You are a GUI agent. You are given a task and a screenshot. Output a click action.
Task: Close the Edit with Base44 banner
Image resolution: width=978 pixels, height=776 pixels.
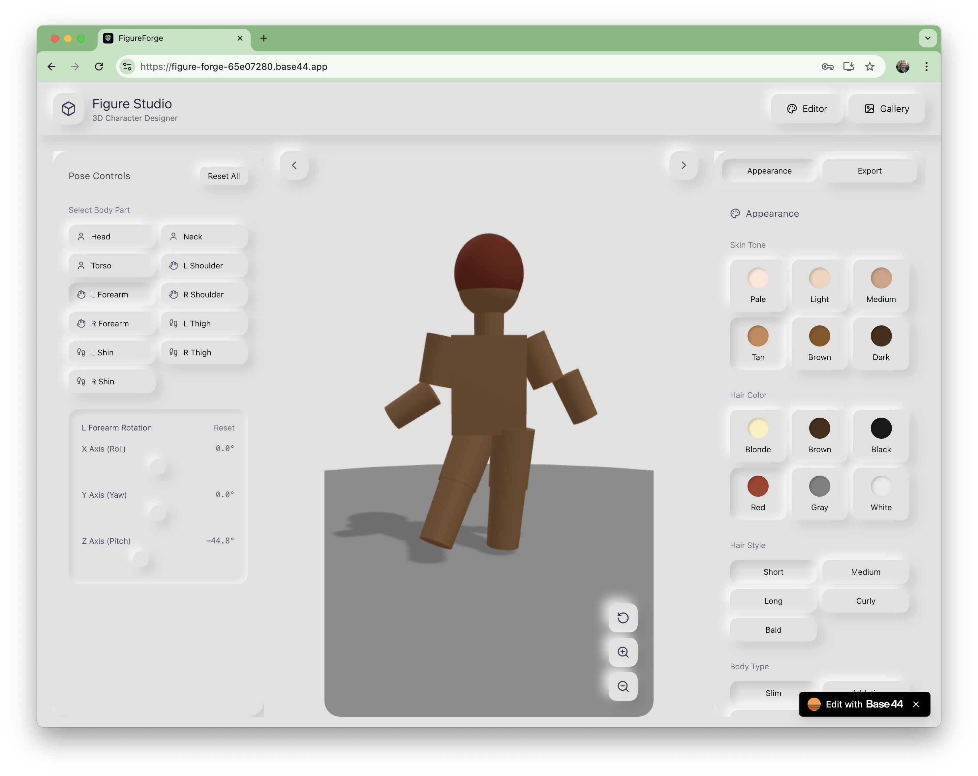[x=916, y=704]
